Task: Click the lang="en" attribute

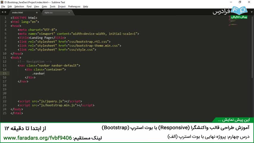Action: [29, 22]
